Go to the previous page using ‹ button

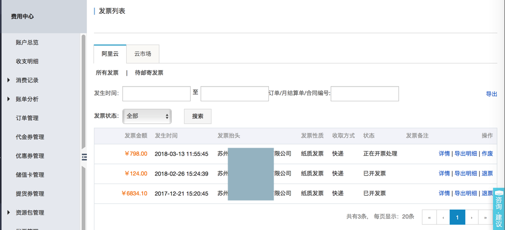[x=443, y=217]
